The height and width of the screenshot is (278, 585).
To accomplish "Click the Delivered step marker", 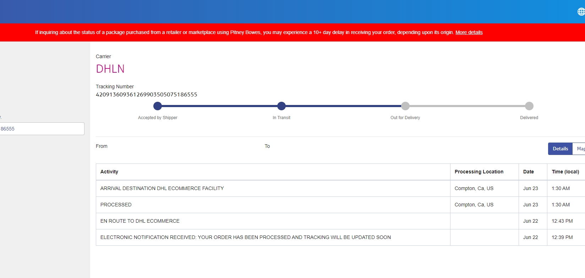I will click(529, 106).
